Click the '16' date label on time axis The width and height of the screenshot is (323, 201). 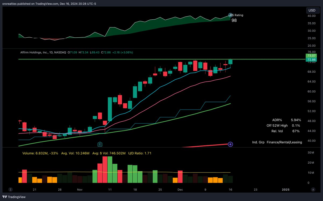point(230,190)
